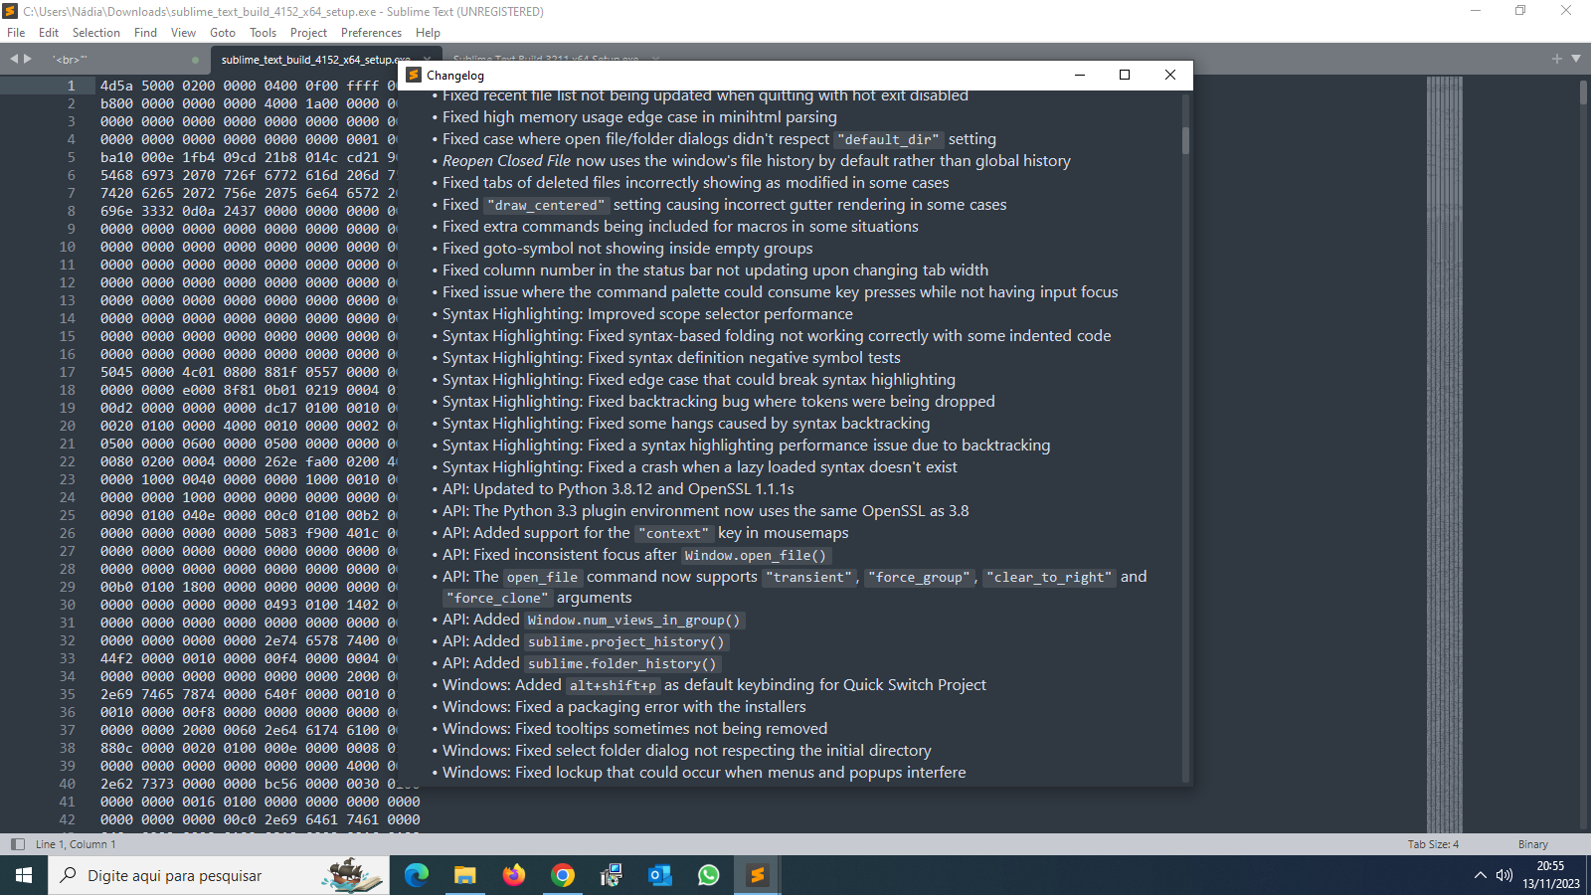Click the "force_clone" argument text

[497, 598]
